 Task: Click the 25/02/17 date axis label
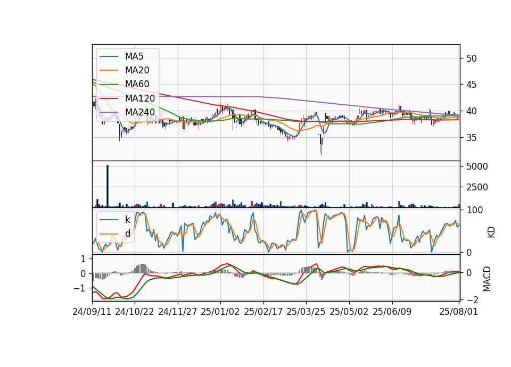coord(263,312)
